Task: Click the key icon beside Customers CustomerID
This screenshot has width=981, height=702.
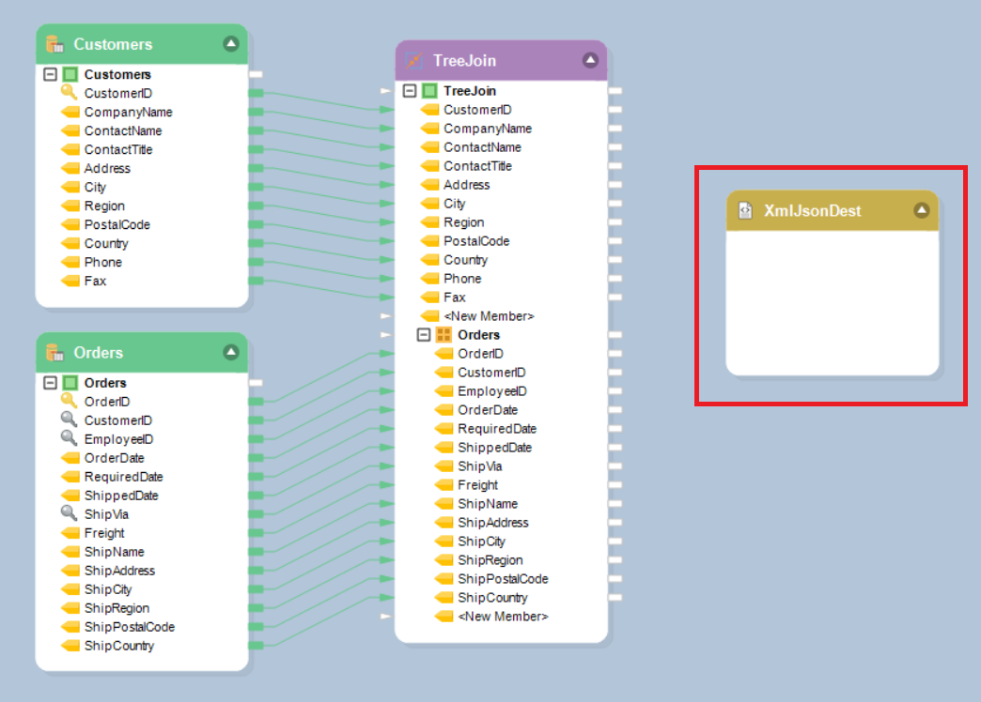Action: [x=70, y=92]
